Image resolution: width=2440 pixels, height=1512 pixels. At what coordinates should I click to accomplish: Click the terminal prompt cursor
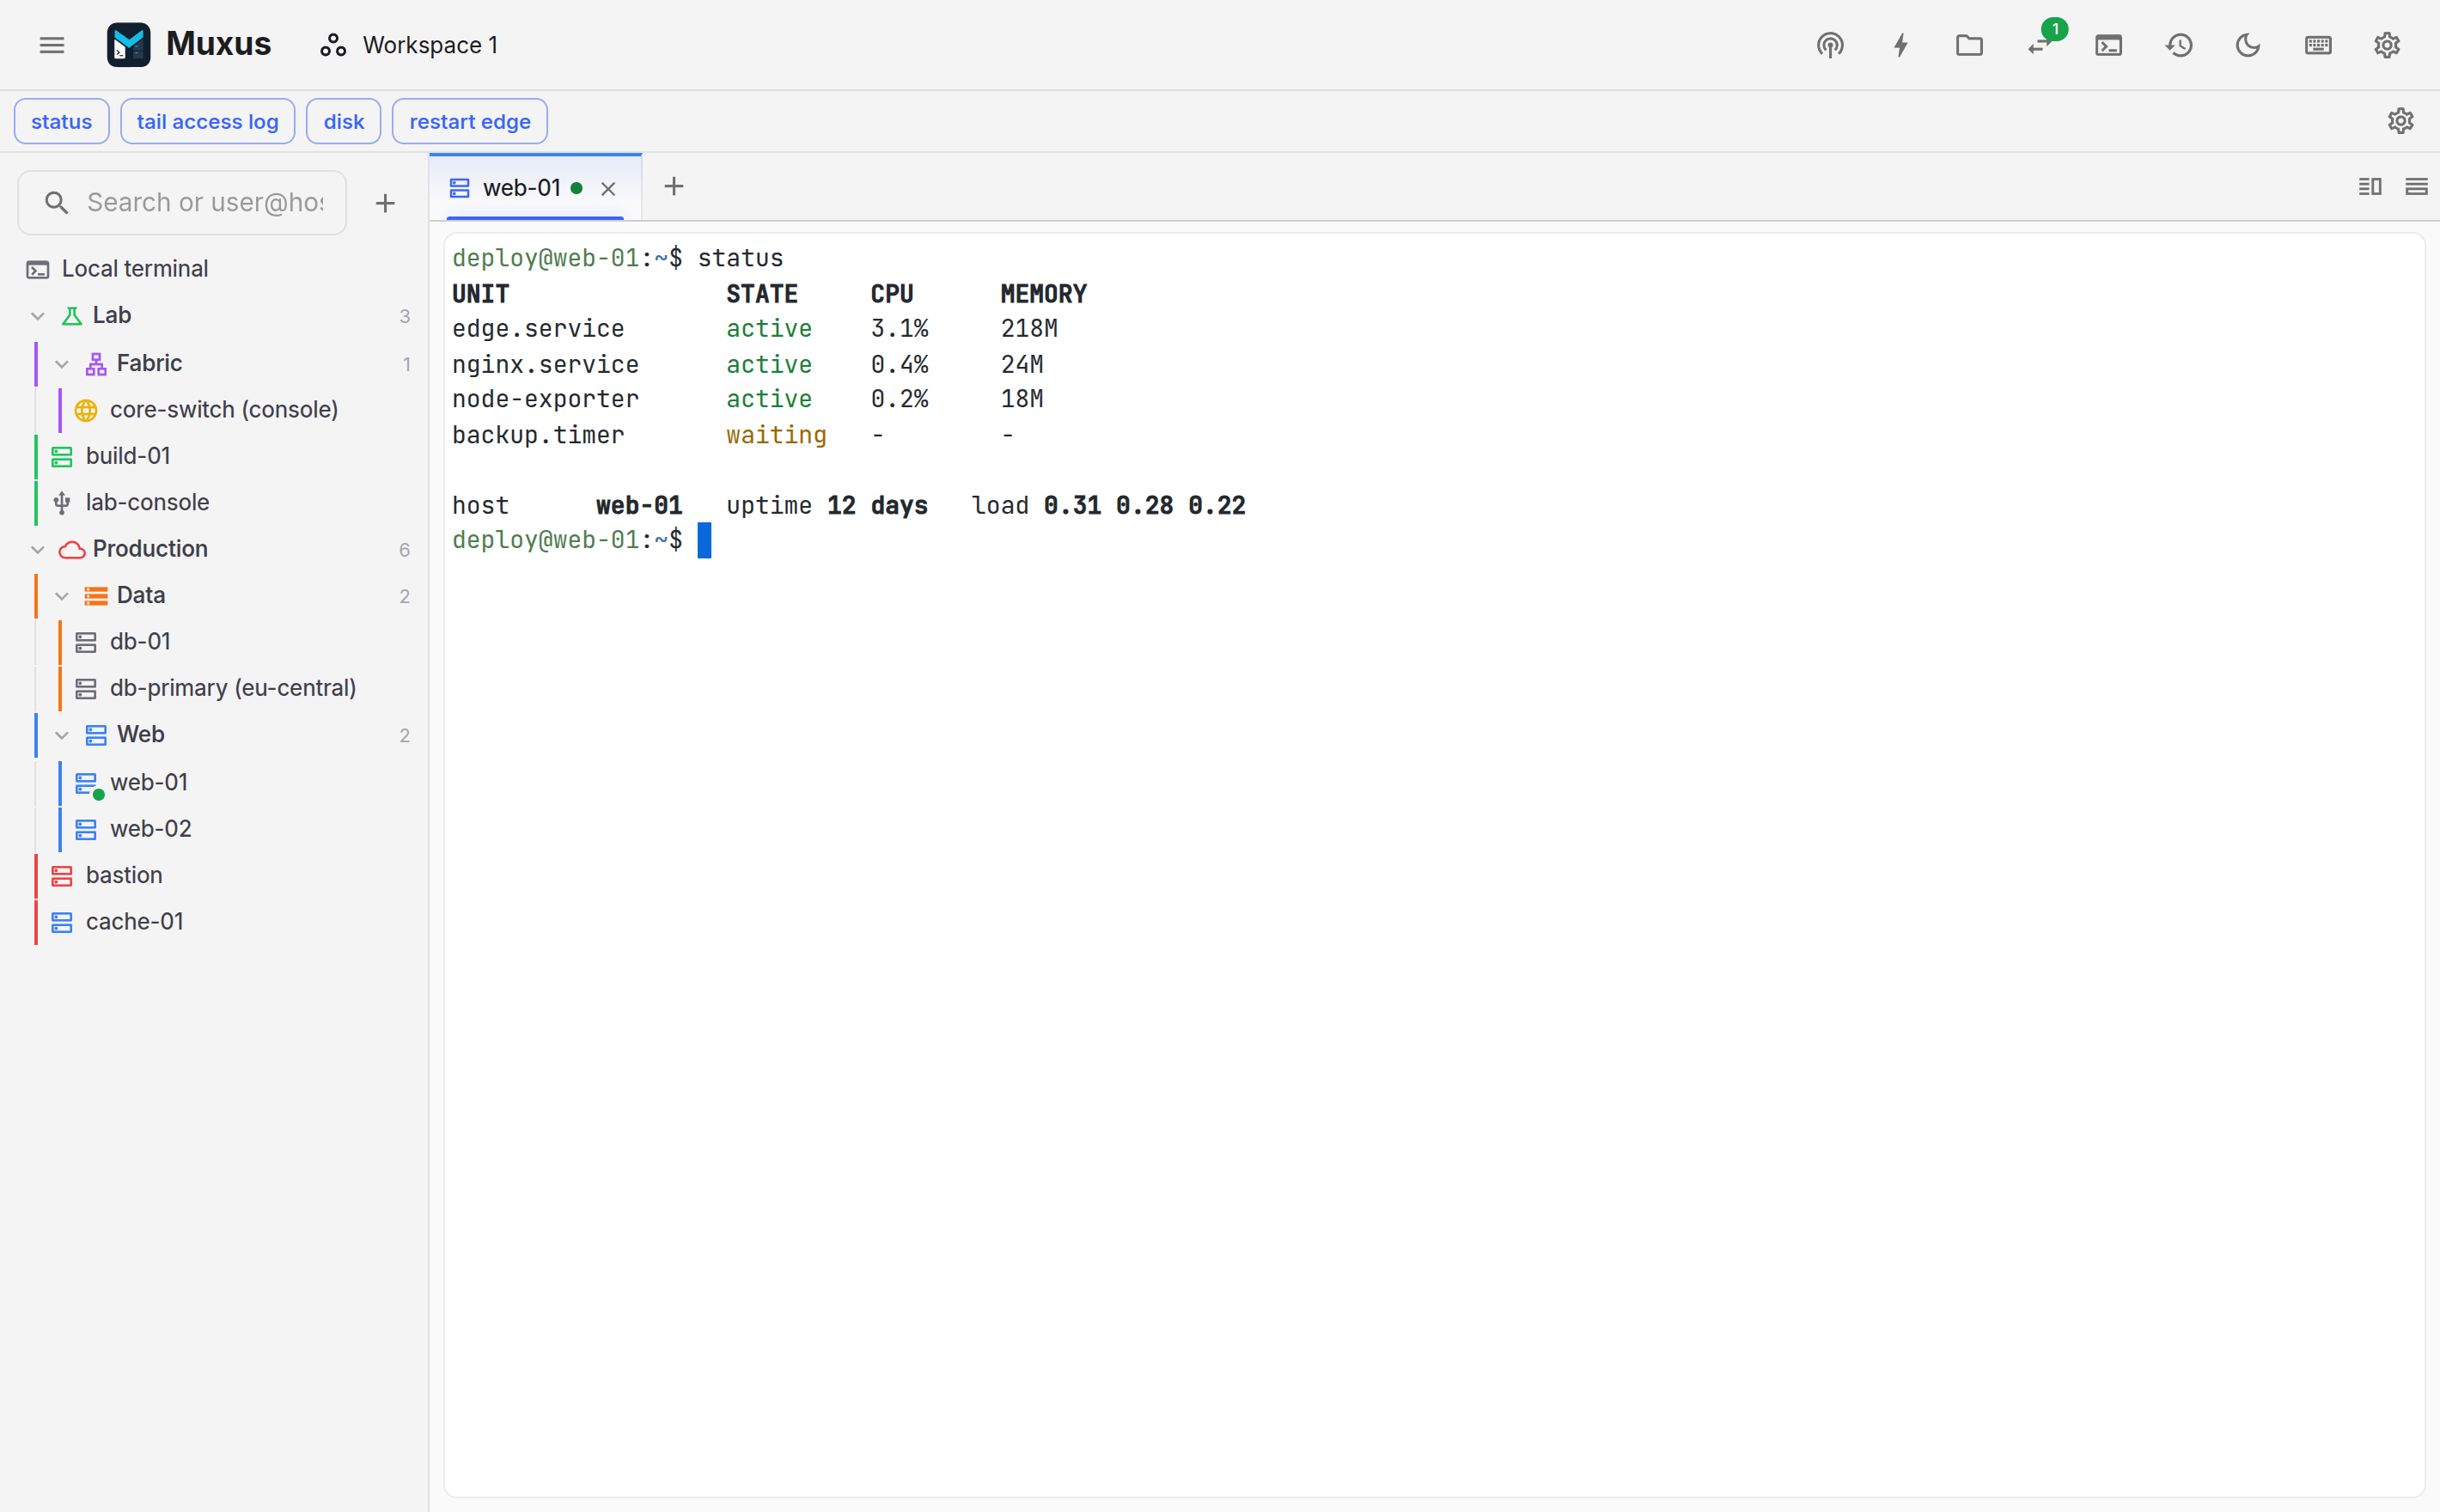pos(704,540)
